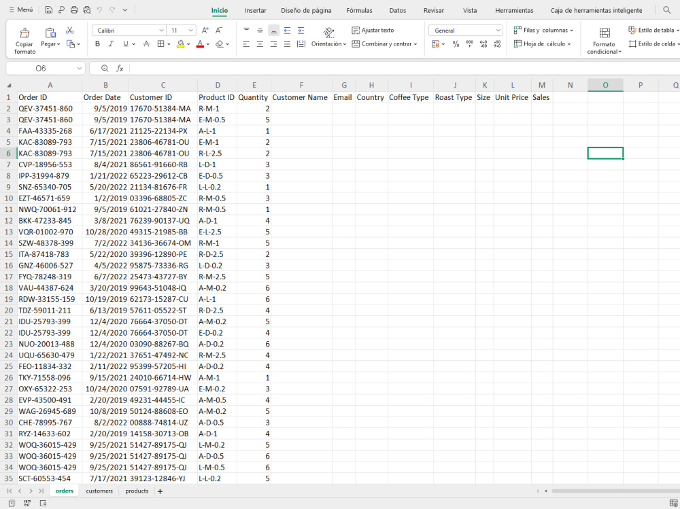Toggle Ajustar texto wrap option
The image size is (680, 509).
pyautogui.click(x=373, y=31)
